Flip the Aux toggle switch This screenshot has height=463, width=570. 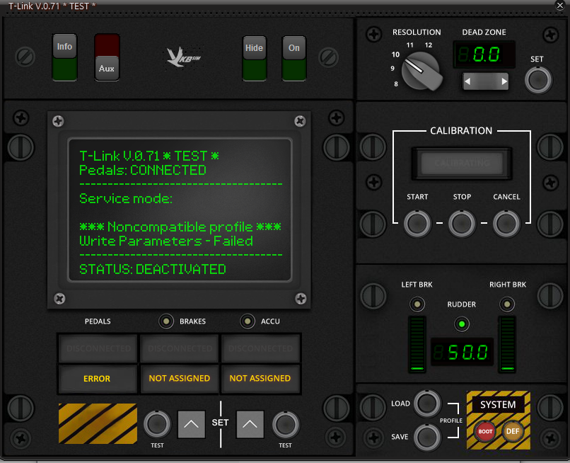pyautogui.click(x=107, y=57)
